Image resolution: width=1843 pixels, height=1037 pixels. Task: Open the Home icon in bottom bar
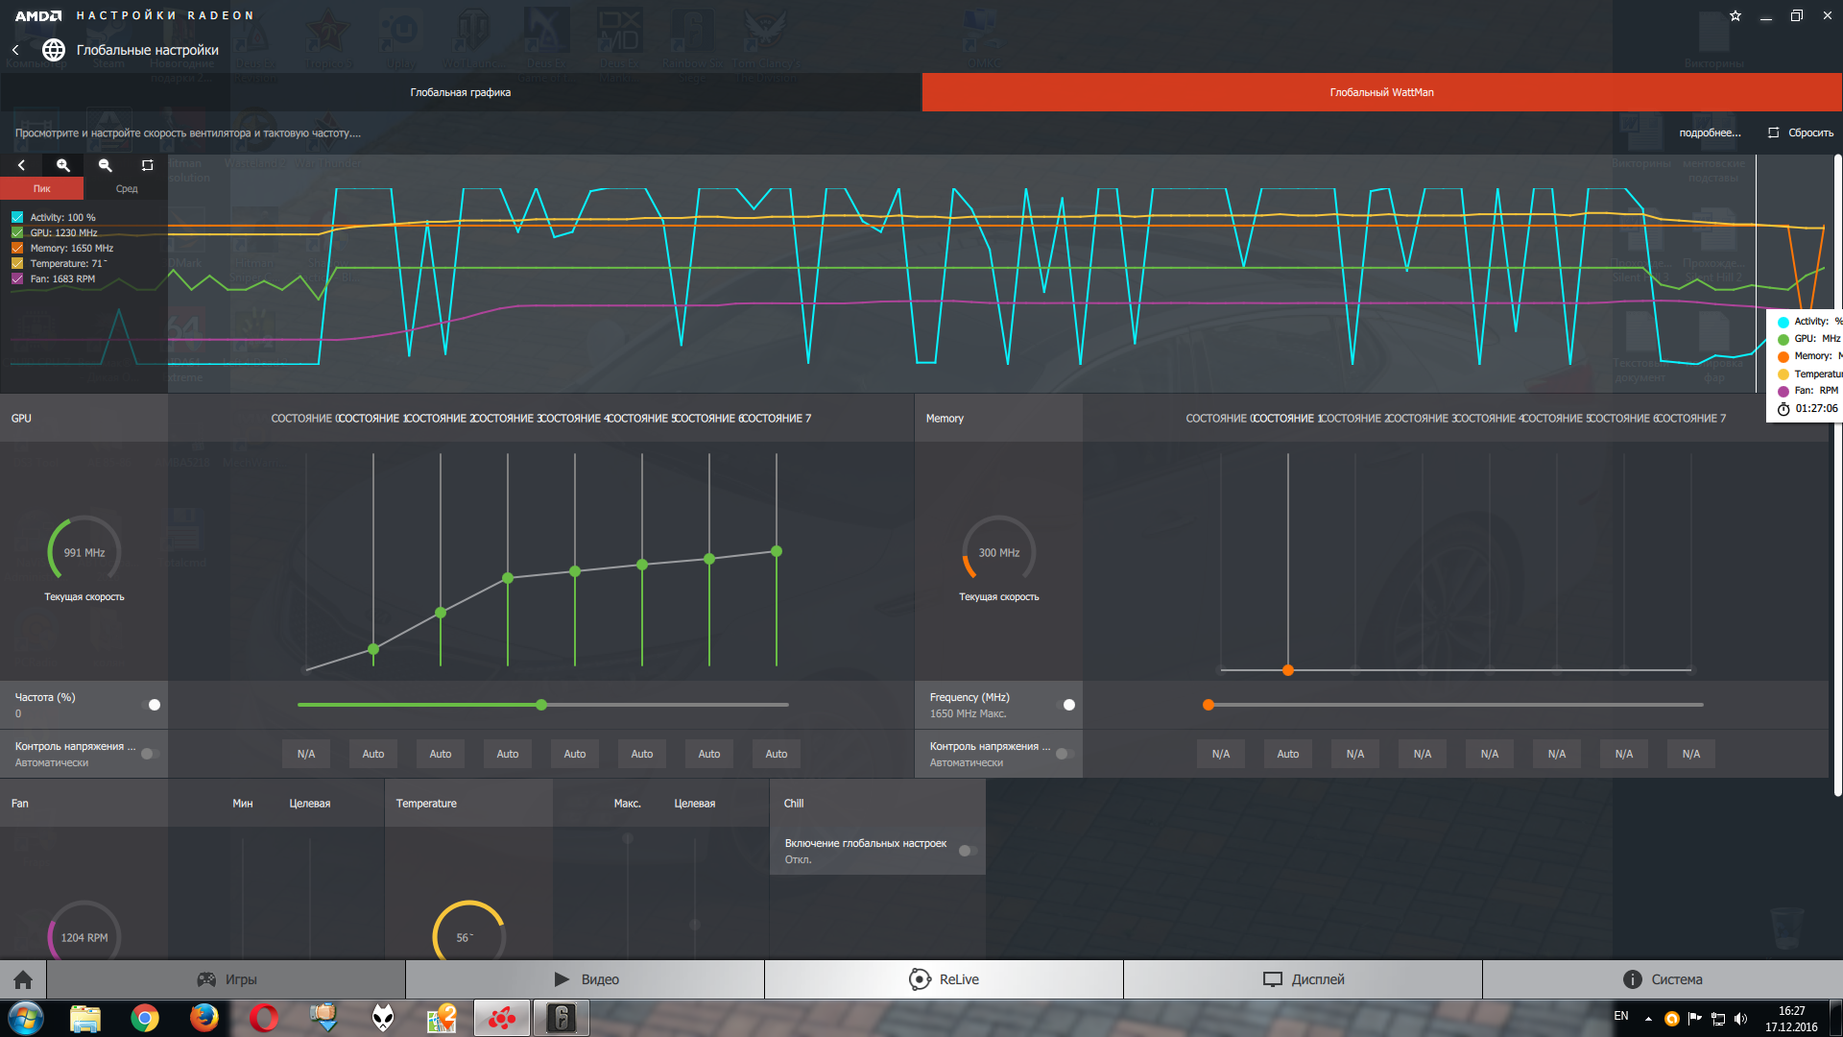23,979
